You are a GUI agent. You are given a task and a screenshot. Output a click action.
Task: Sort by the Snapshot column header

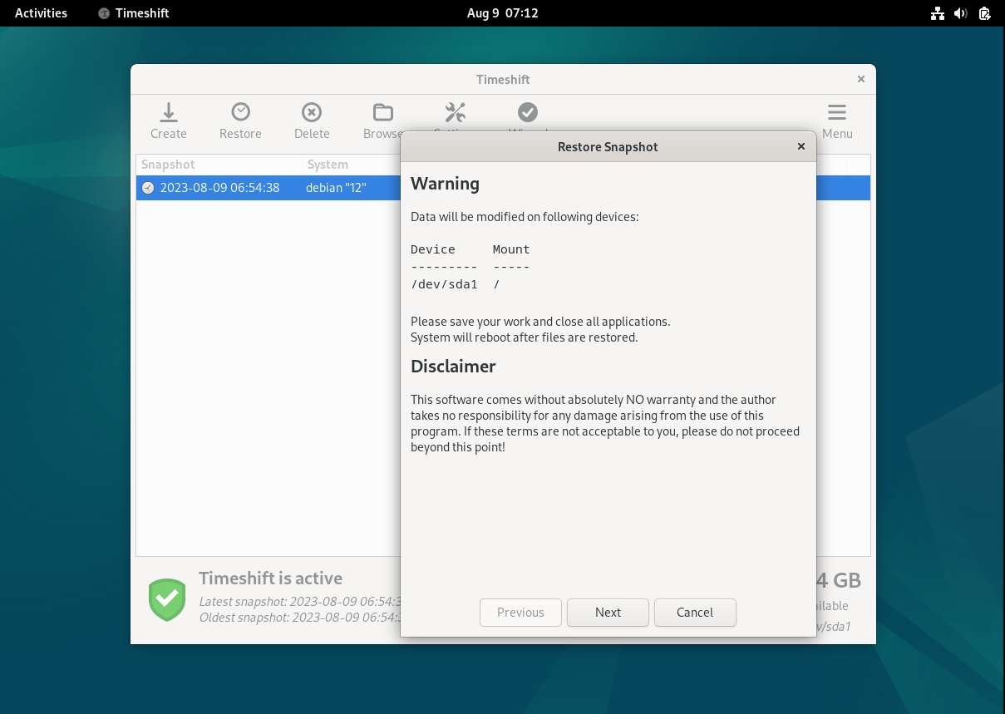219,165
